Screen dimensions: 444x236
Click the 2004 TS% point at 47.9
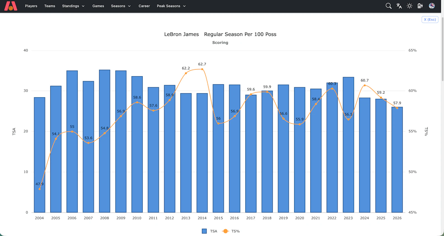[39, 189]
